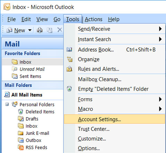Open the View menu
This screenshot has height=153, width=166.
coord(42,19)
